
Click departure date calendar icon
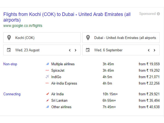[9, 50]
